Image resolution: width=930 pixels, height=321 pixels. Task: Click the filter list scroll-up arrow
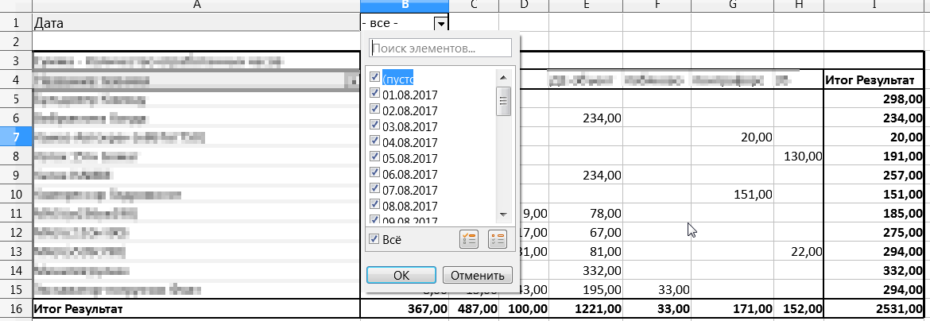[504, 77]
